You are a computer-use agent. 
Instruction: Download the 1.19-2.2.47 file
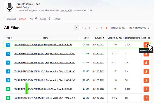tap(146, 45)
